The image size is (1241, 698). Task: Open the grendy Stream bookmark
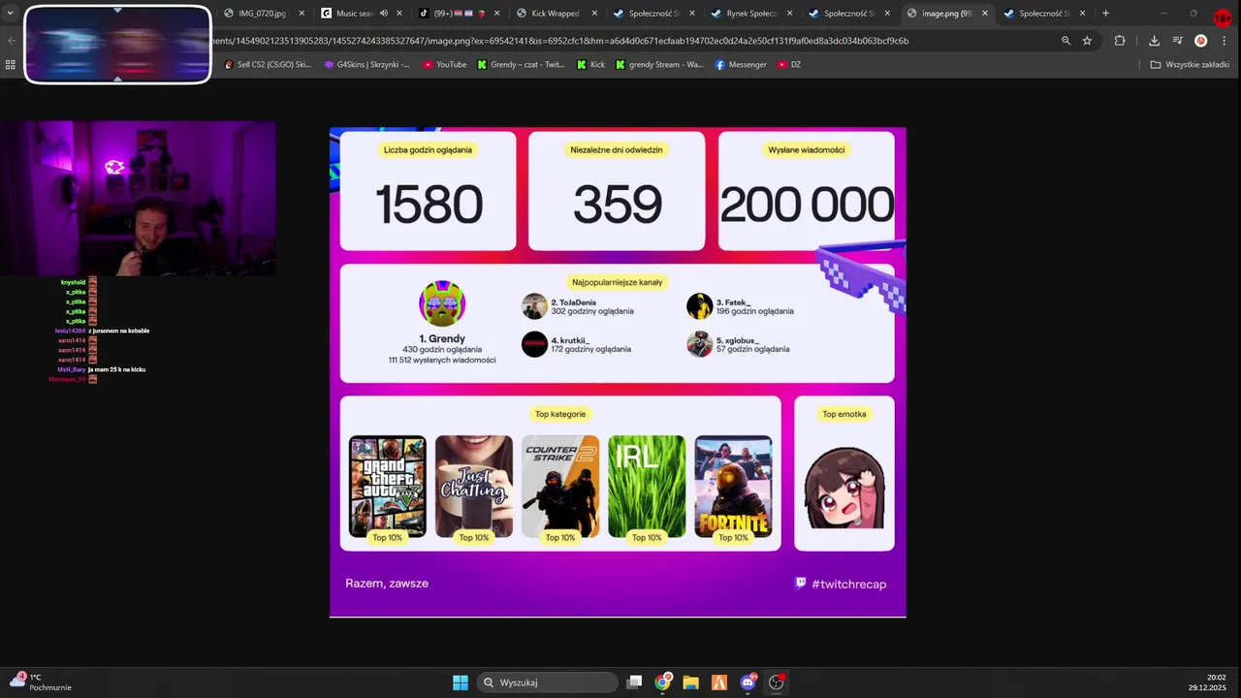click(659, 65)
